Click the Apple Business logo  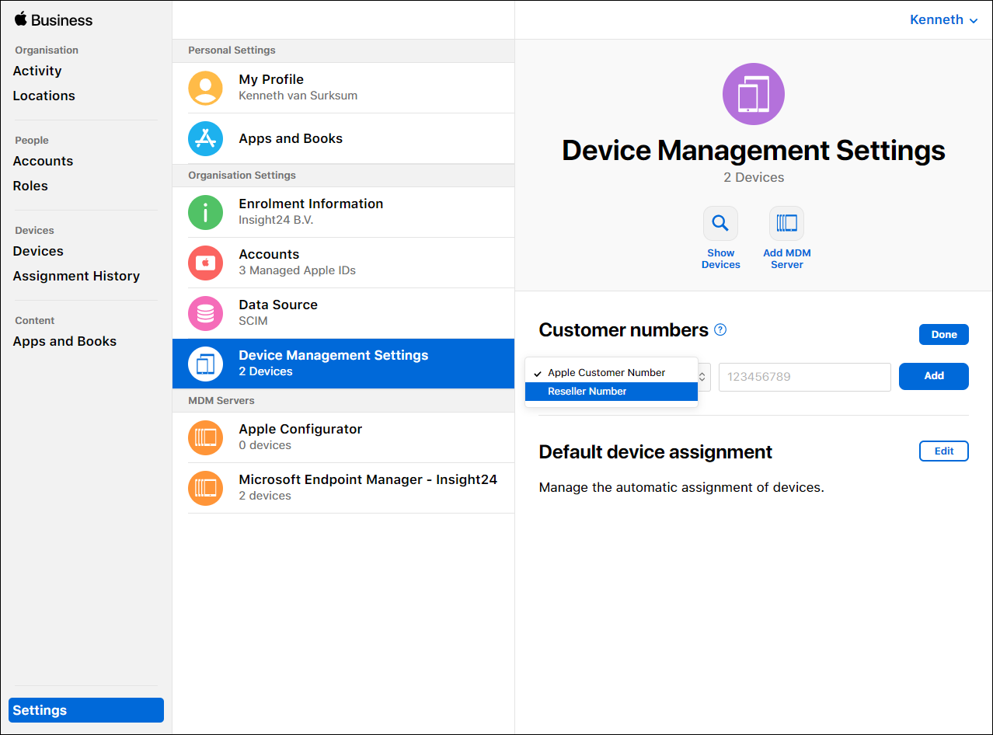click(53, 20)
